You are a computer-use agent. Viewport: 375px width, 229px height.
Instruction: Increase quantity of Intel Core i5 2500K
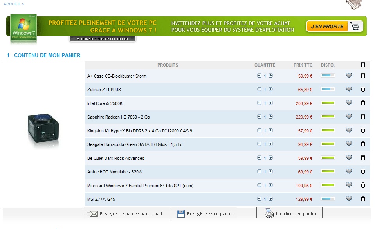click(270, 103)
